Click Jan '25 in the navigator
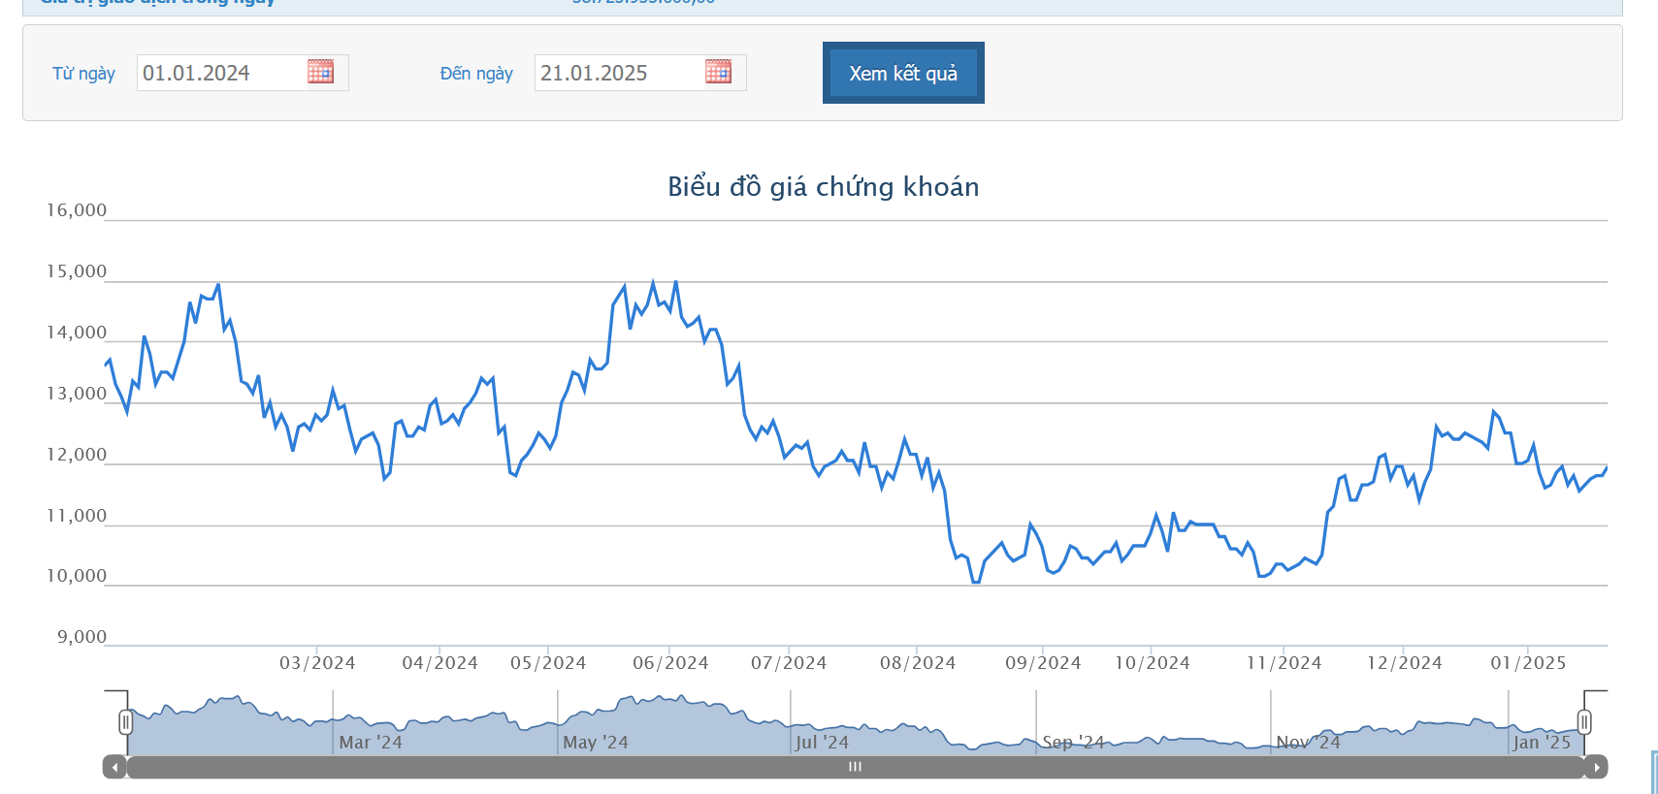 click(x=1542, y=743)
